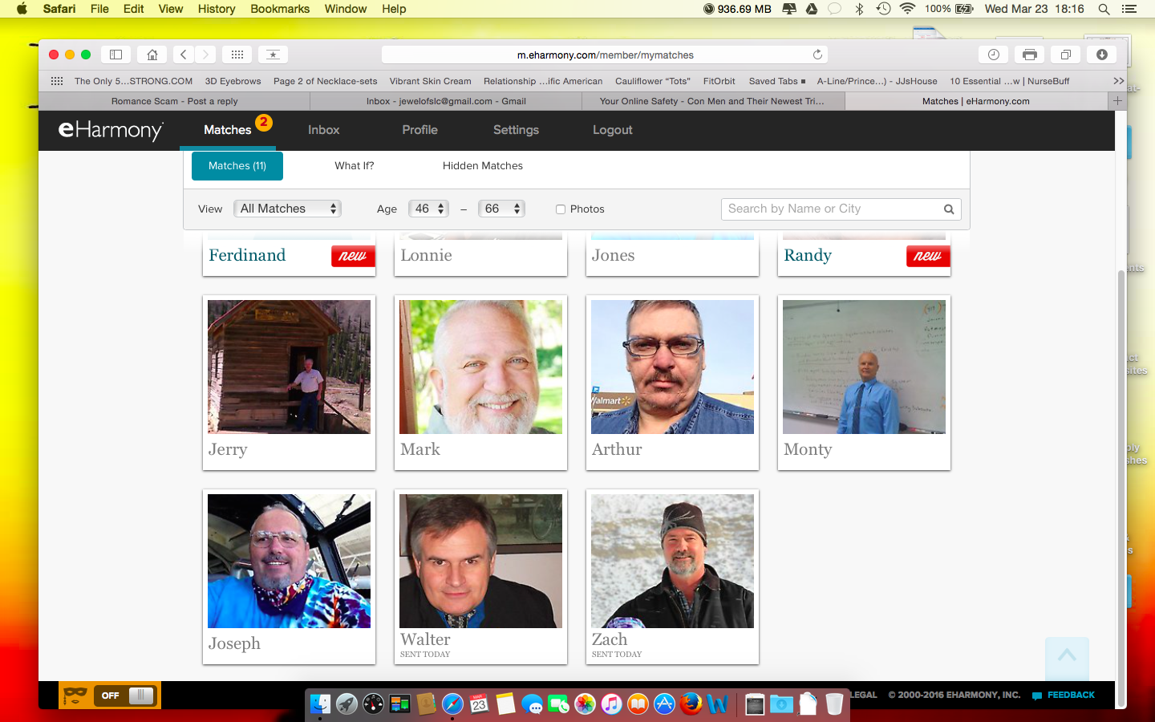This screenshot has width=1155, height=722.
Task: Launch iTunes from the Dock
Action: pyautogui.click(x=611, y=704)
